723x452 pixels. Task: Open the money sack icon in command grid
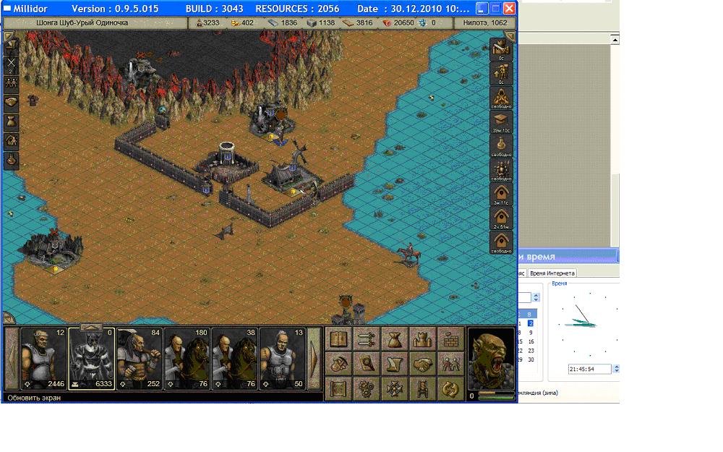tap(394, 339)
